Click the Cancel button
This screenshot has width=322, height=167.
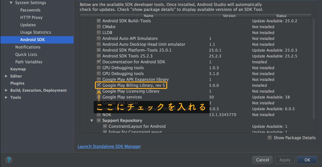(262, 160)
